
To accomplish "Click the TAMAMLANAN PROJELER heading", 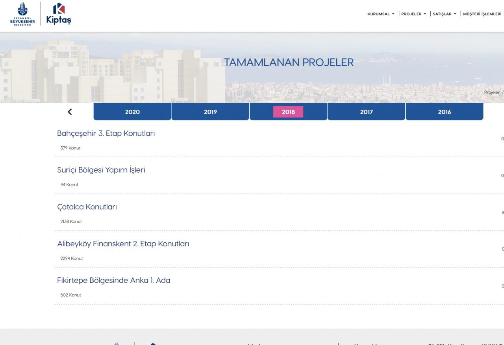I will tap(289, 63).
